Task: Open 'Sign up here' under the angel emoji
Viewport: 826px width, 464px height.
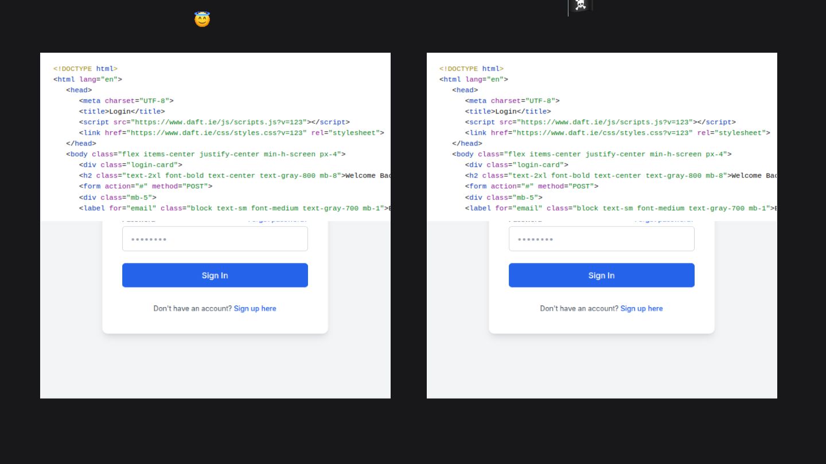Action: [255, 308]
